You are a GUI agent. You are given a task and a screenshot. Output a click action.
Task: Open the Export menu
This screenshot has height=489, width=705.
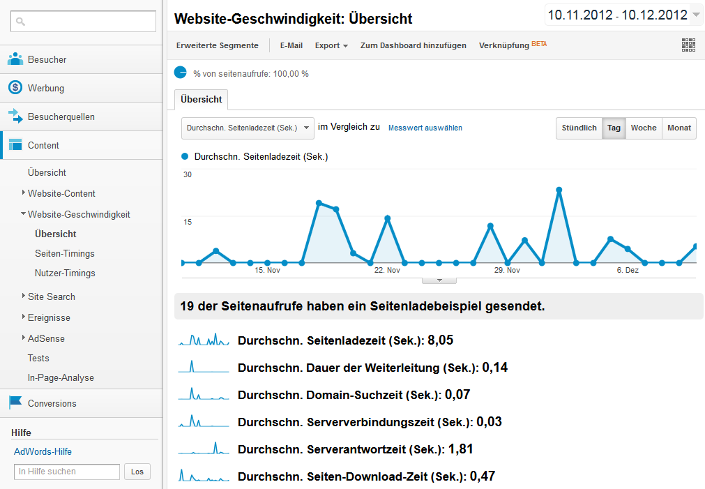[331, 45]
